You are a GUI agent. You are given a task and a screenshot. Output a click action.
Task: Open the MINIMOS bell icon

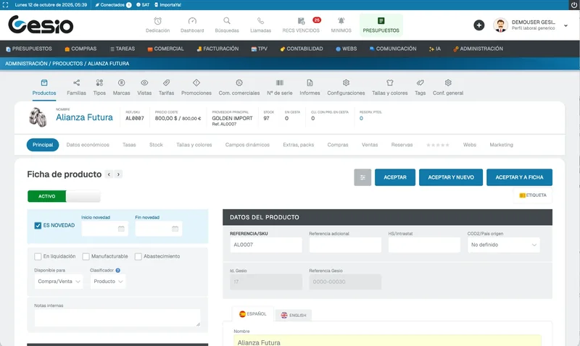(x=341, y=21)
